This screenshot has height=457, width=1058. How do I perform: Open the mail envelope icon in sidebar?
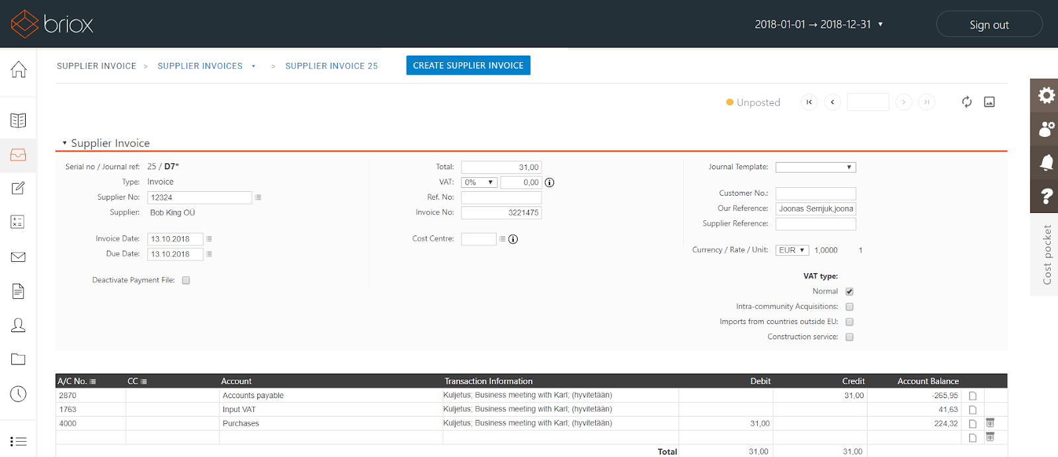19,257
